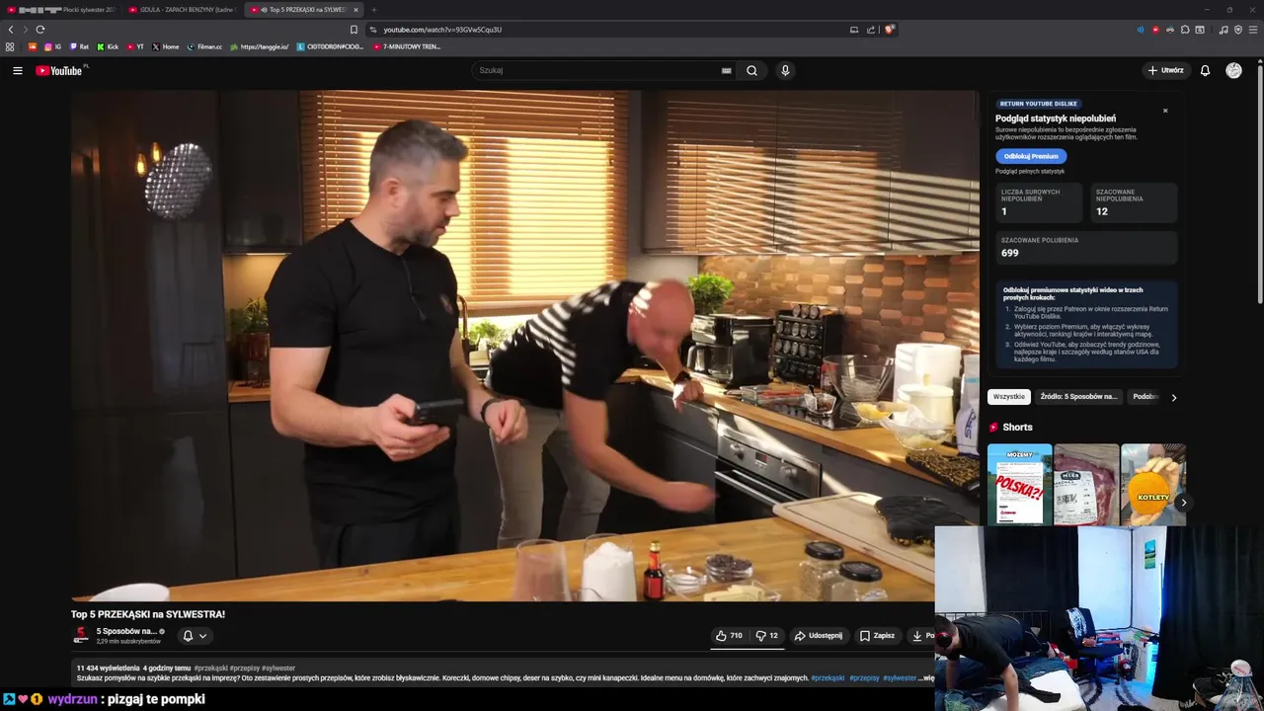
Task: Open 5 Sposobów na channel avatar
Action: pos(81,635)
